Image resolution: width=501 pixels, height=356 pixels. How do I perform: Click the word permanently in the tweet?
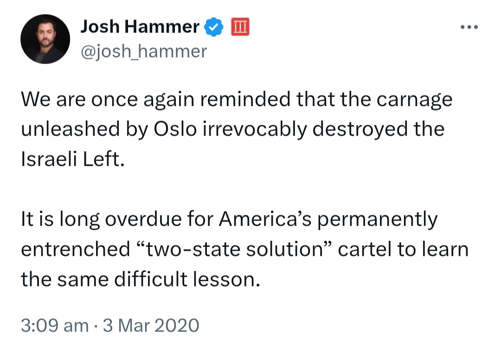377,220
